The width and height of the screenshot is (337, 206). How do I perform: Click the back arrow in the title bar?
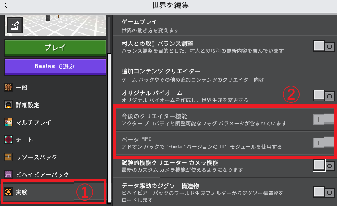(5, 5)
